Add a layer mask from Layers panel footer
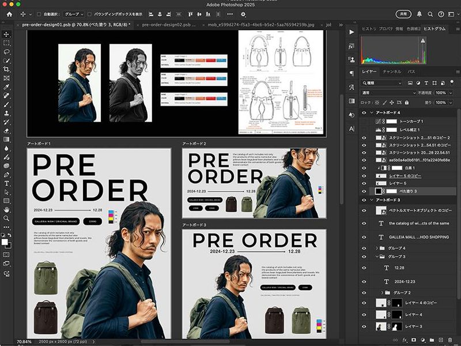 click(415, 340)
